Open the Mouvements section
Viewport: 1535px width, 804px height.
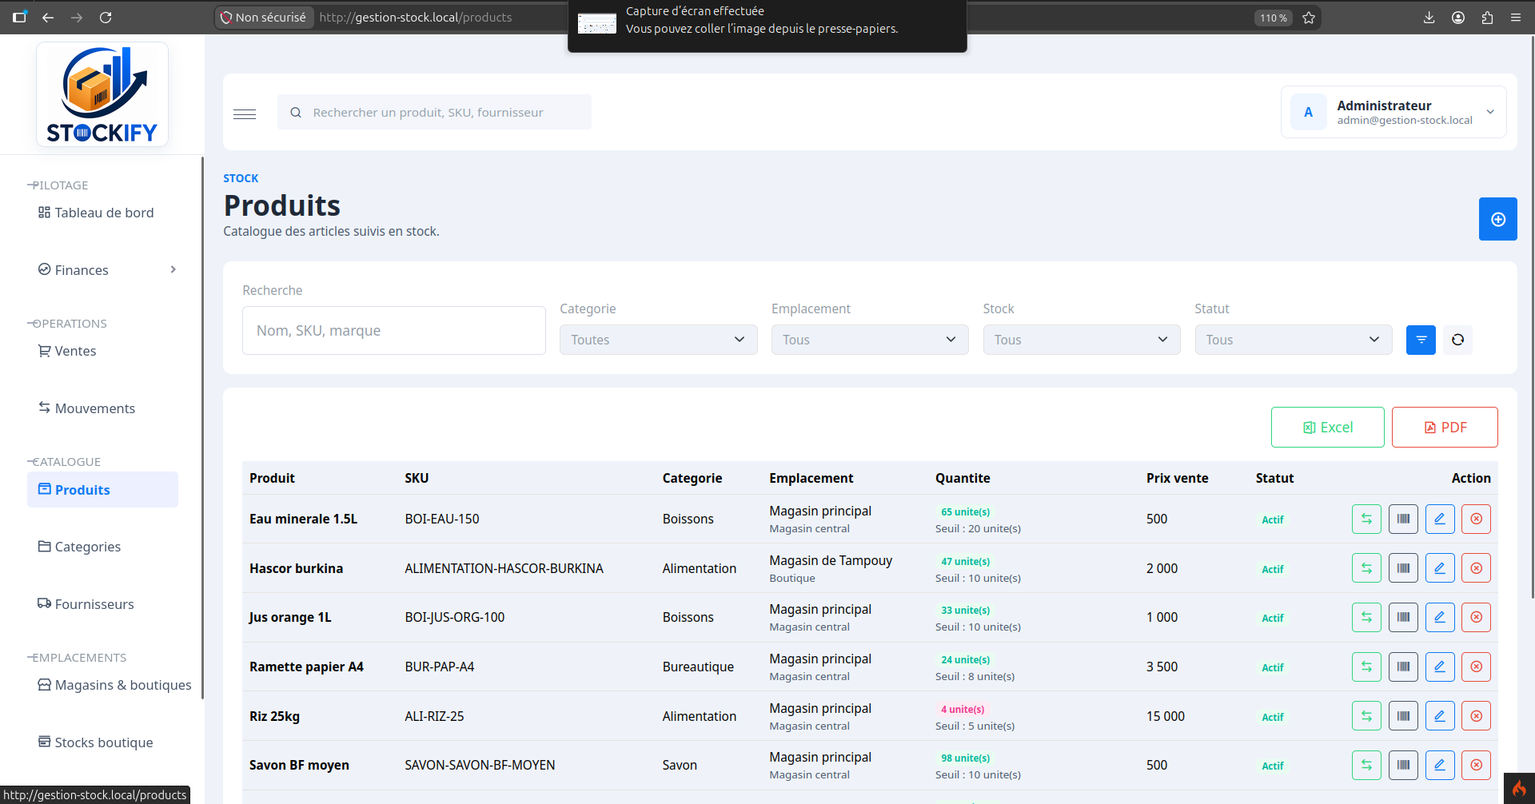(87, 408)
